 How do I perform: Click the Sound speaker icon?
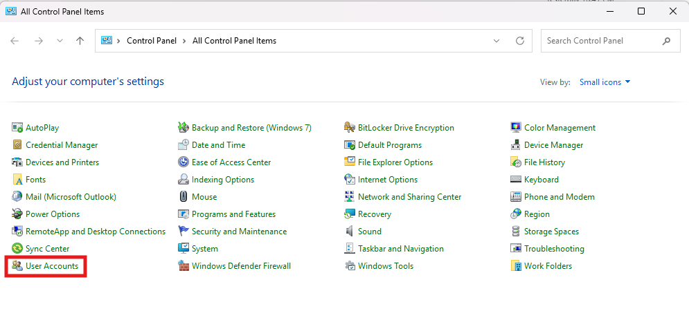click(x=349, y=231)
